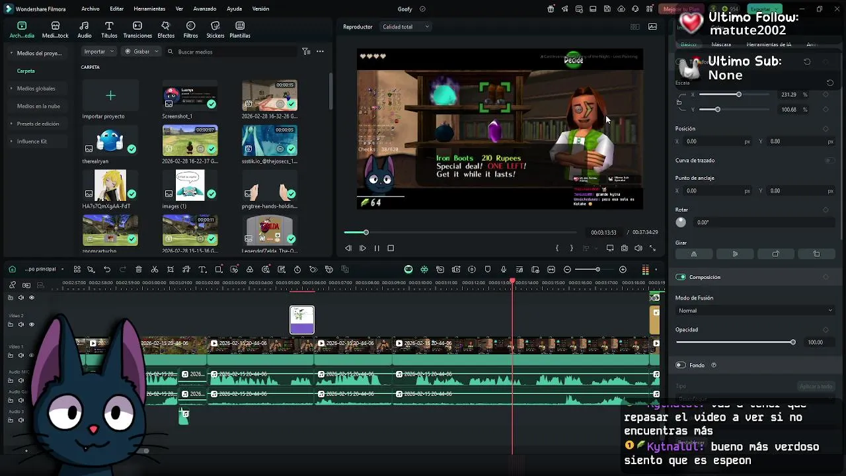This screenshot has width=846, height=476.
Task: Record voiceover with microphone icon
Action: (x=504, y=270)
